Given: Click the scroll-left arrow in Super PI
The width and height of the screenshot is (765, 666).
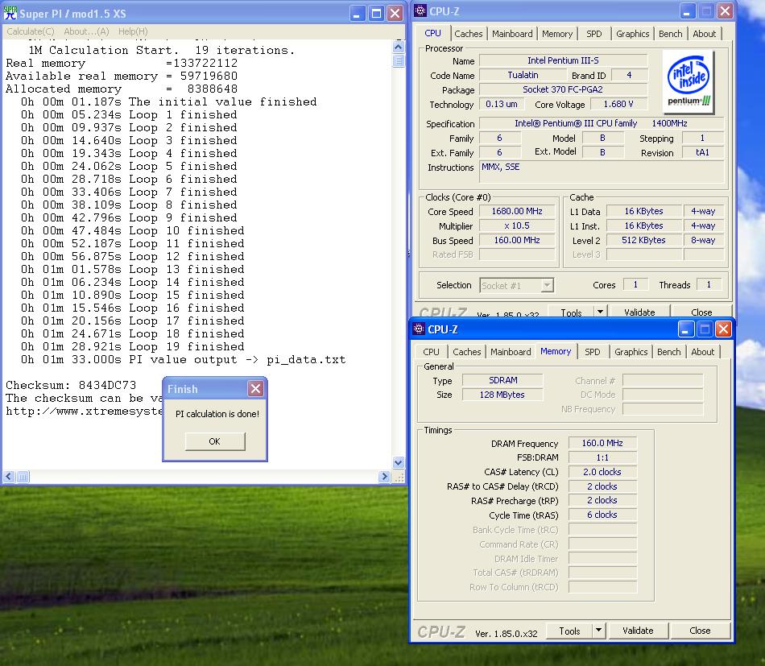Looking at the screenshot, I should click(x=9, y=477).
